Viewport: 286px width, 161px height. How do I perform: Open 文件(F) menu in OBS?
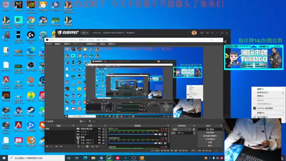click(49, 44)
